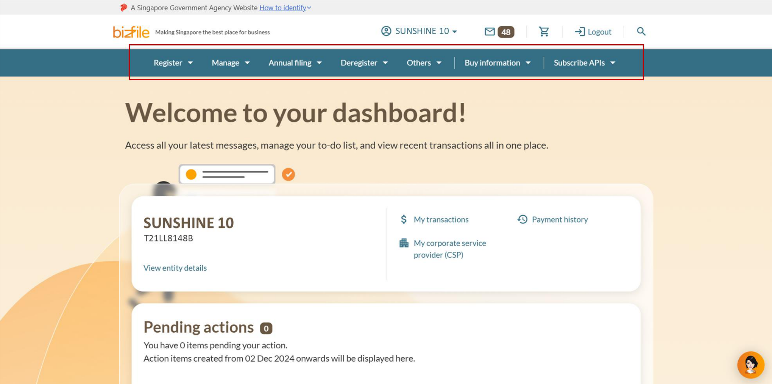Click the Manage dropdown arrow
The height and width of the screenshot is (384, 772).
click(247, 63)
